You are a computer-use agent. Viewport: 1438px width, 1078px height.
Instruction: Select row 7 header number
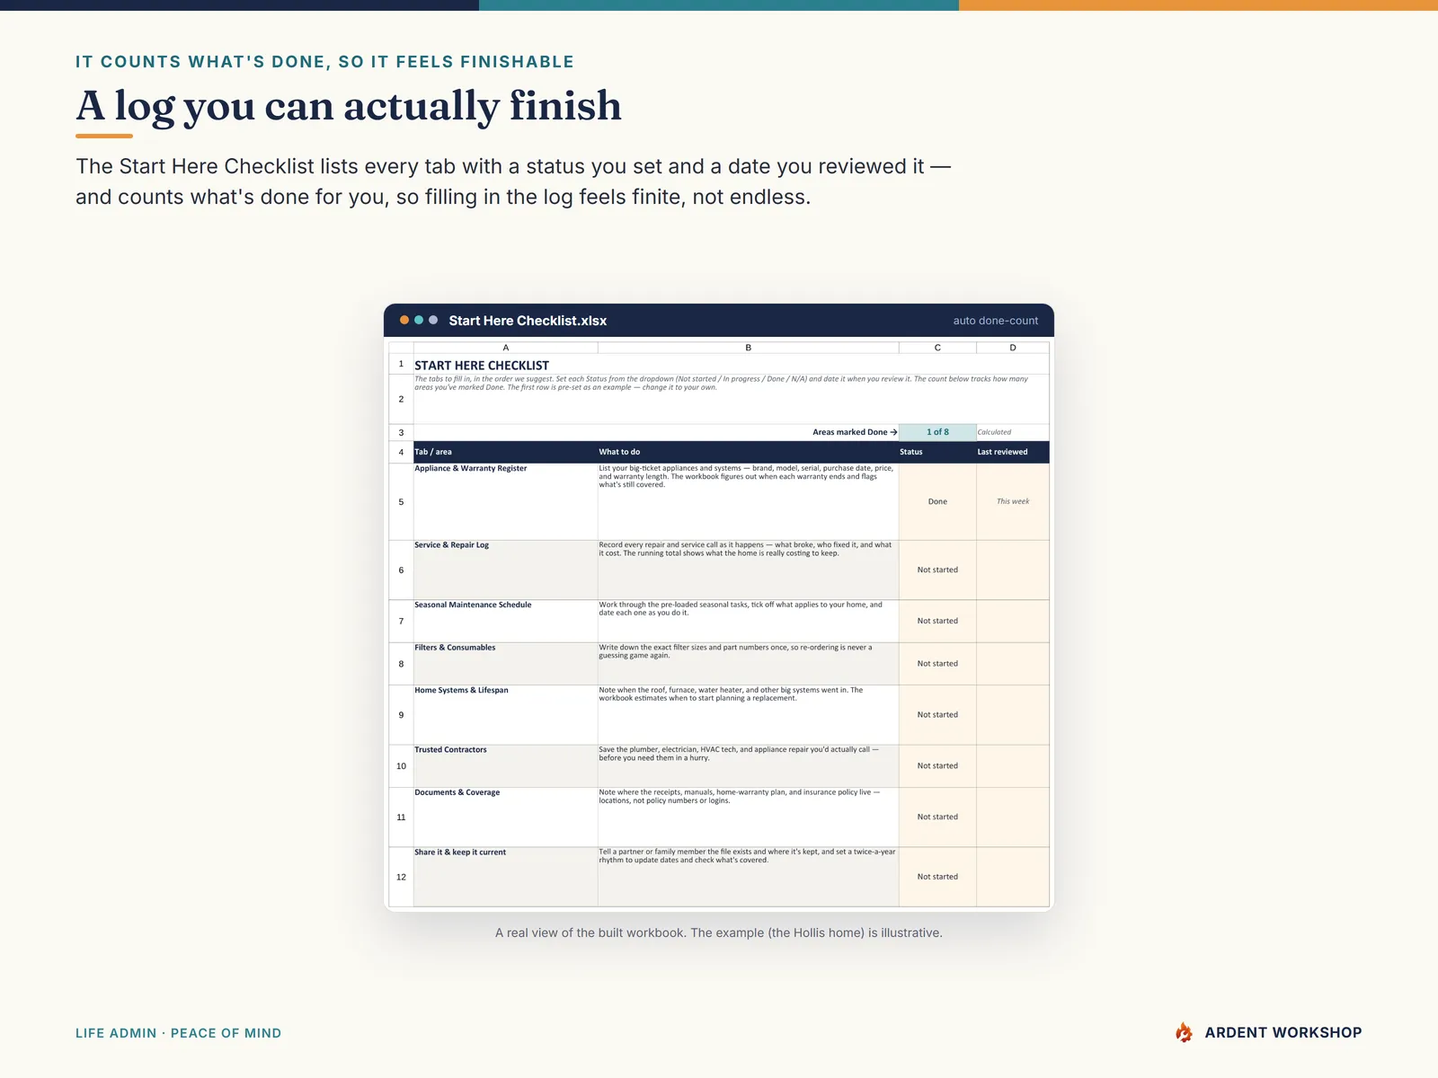pyautogui.click(x=401, y=621)
